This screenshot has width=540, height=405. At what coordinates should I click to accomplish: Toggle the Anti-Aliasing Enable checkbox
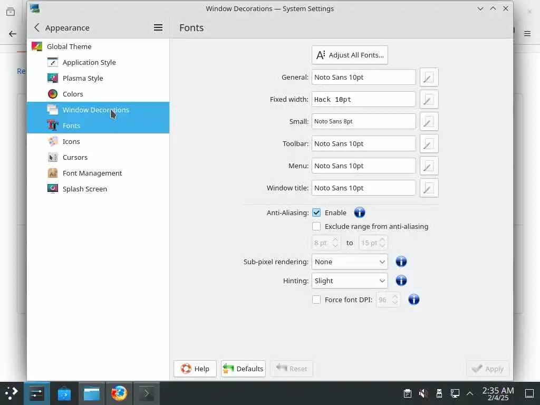pyautogui.click(x=316, y=213)
